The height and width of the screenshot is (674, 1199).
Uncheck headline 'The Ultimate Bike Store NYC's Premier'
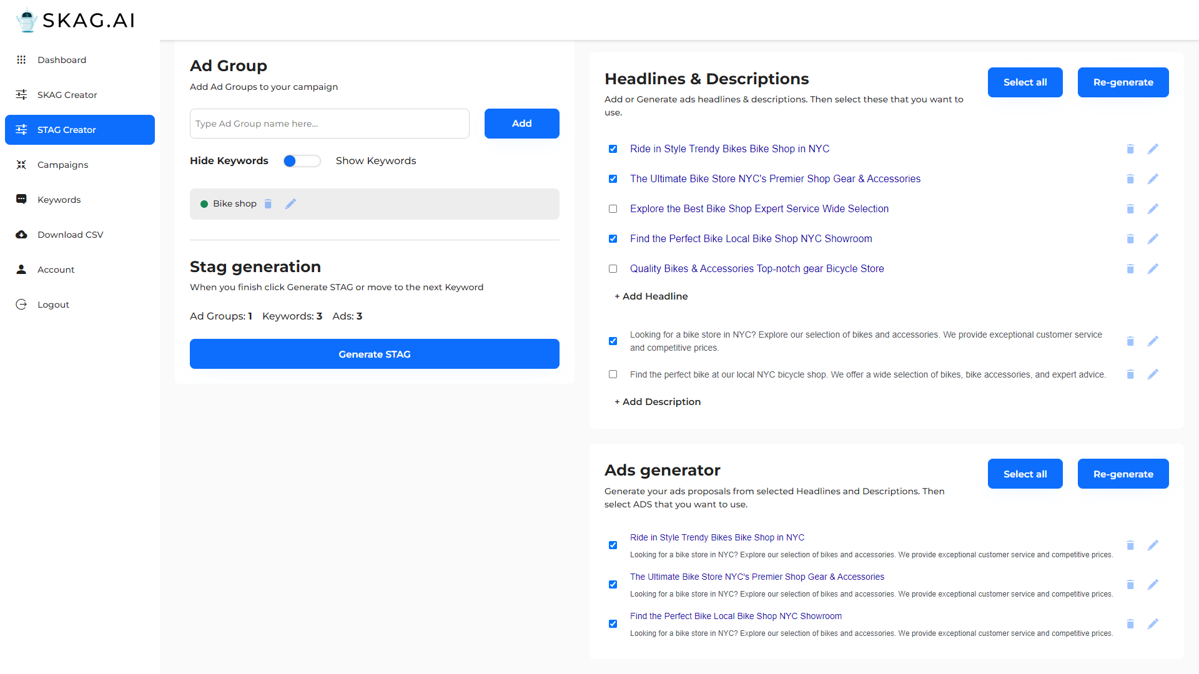(613, 179)
